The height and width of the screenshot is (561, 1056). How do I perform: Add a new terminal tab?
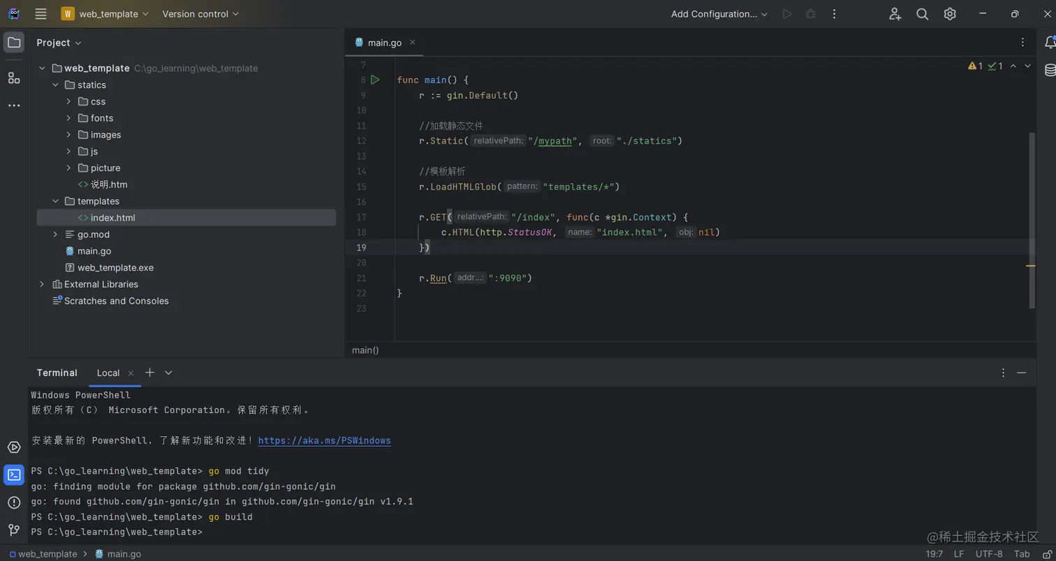click(x=149, y=373)
